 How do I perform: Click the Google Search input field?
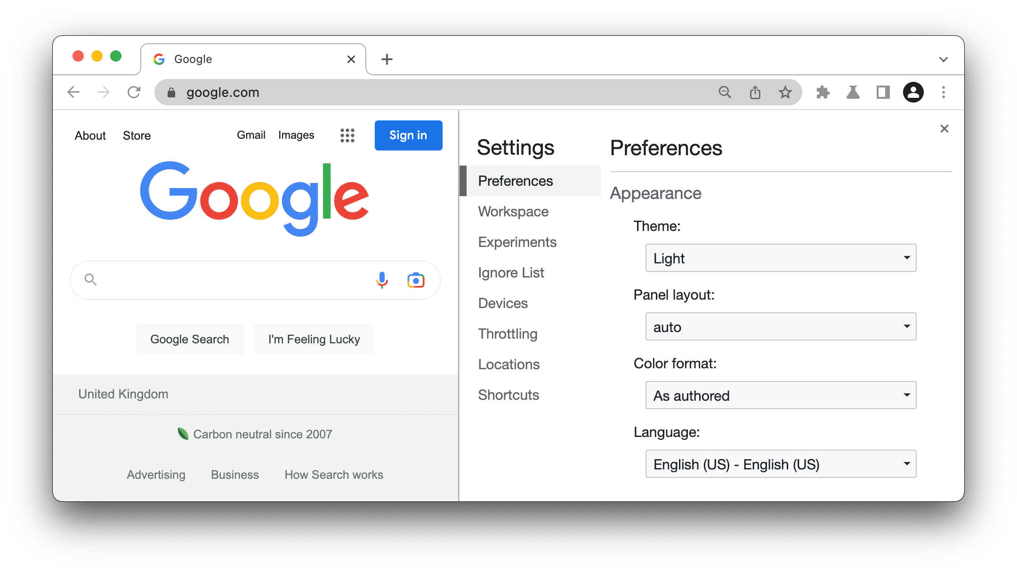pos(255,278)
